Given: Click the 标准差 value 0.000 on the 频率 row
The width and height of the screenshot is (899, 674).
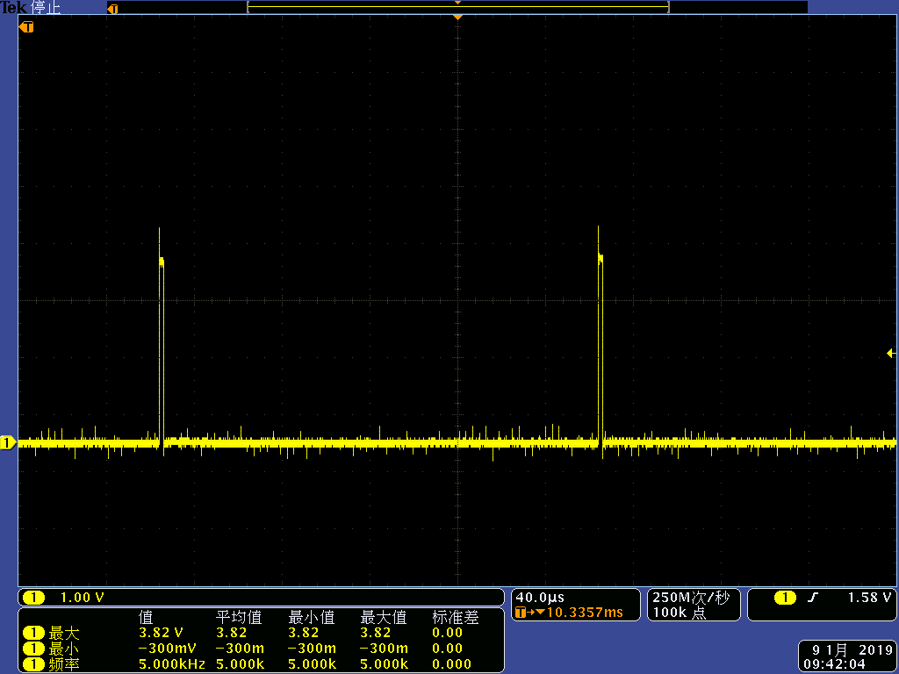Looking at the screenshot, I should [x=452, y=665].
